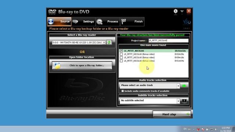Click the green audio track icon
This screenshot has width=235, height=132.
(184, 86)
